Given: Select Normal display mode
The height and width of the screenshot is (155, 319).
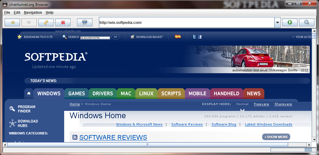Looking at the screenshot, I should [242, 104].
